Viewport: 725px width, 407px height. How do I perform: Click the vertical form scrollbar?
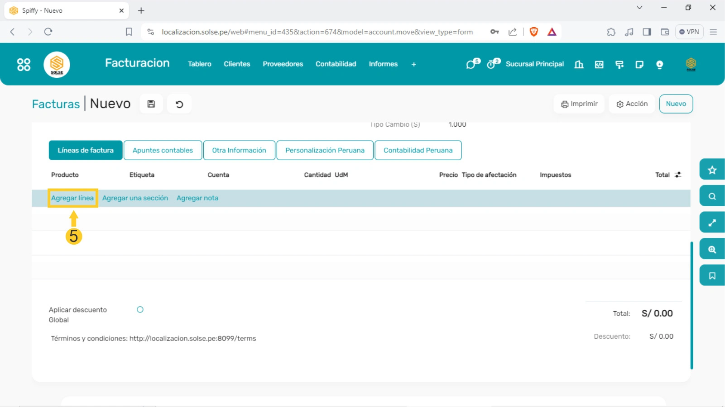691,305
